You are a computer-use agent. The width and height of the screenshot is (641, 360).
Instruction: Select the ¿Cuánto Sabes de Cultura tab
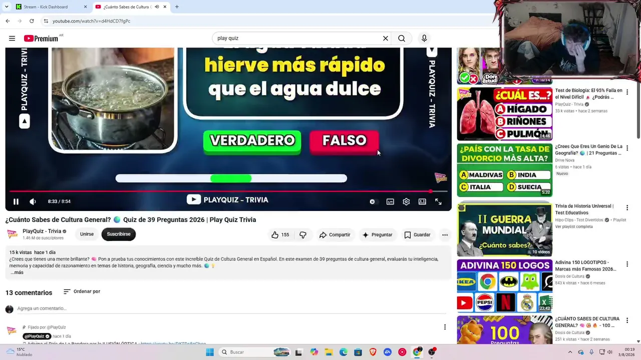[x=127, y=7]
